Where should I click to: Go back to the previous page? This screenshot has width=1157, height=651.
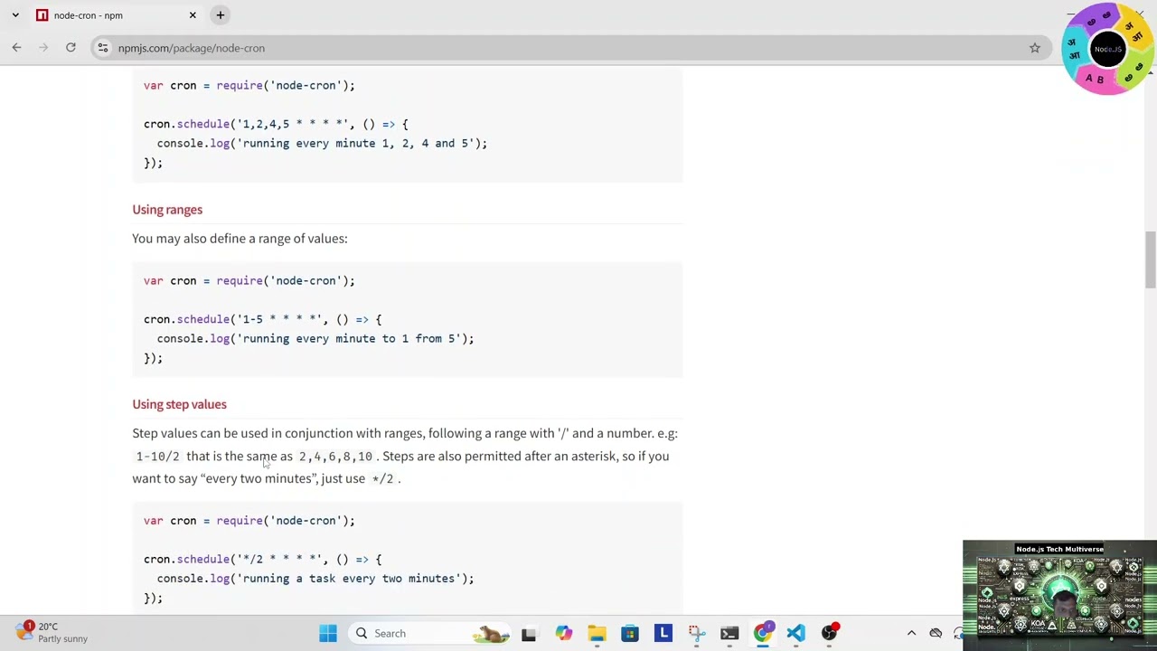click(x=16, y=48)
